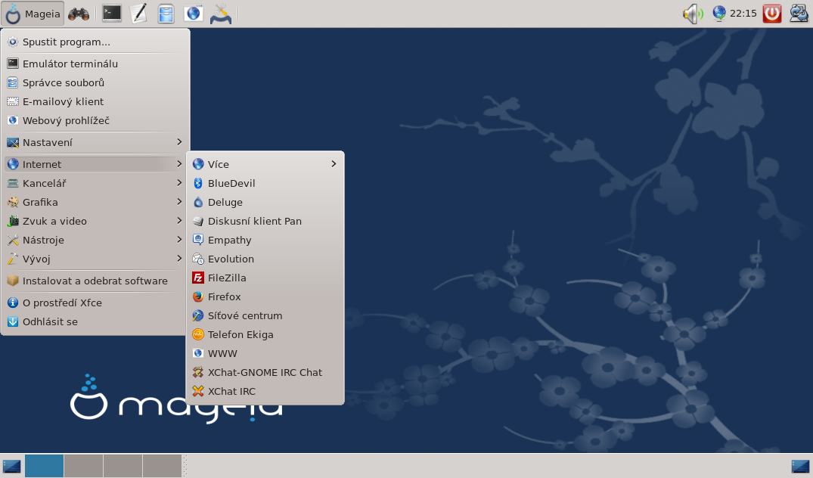Open the WWW entry in the Internet submenu

[265, 353]
